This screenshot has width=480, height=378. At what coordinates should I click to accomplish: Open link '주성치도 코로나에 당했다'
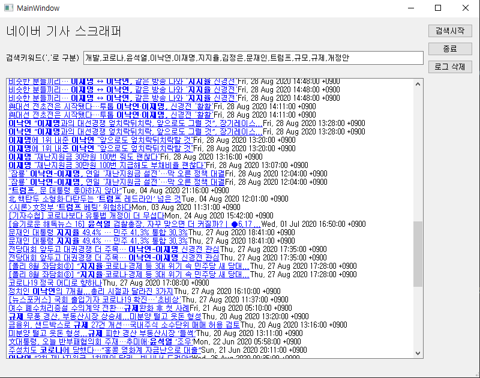click(x=104, y=350)
